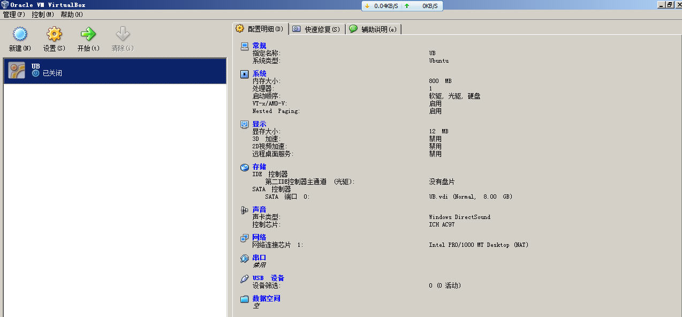Select the UB virtual machine icon
Viewport: 682px width, 317px height.
pyautogui.click(x=17, y=71)
